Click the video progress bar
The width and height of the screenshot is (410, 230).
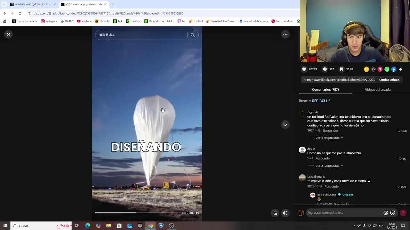coord(137,213)
